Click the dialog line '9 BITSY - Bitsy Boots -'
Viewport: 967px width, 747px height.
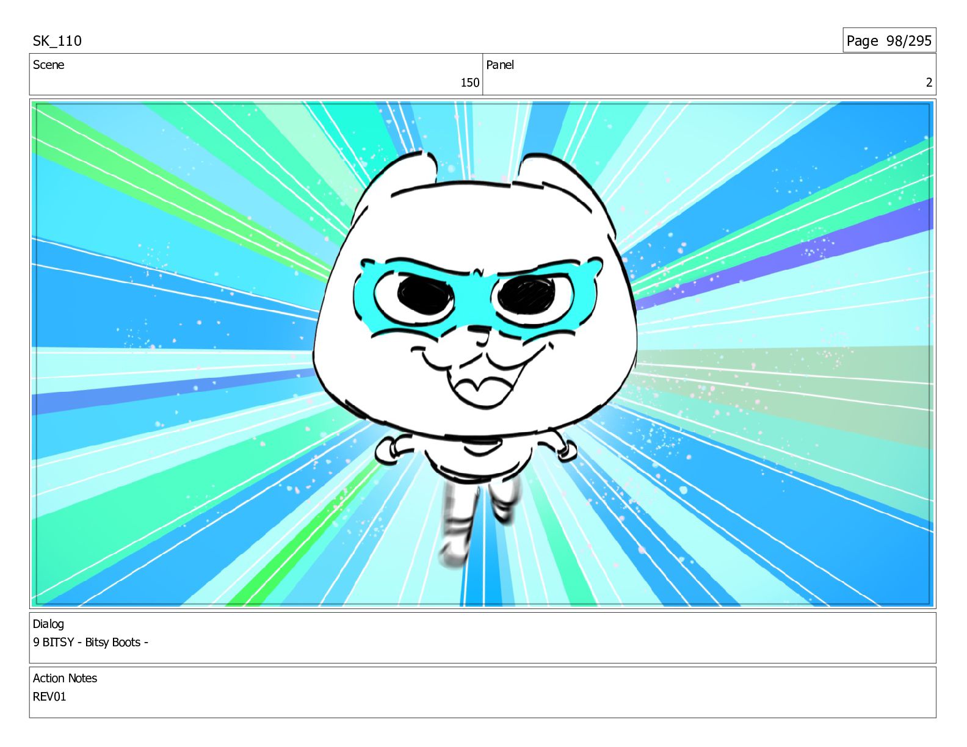(90, 642)
